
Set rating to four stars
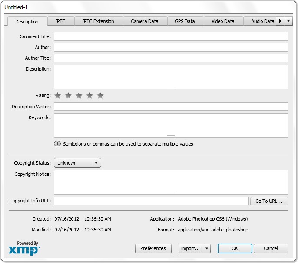click(89, 96)
